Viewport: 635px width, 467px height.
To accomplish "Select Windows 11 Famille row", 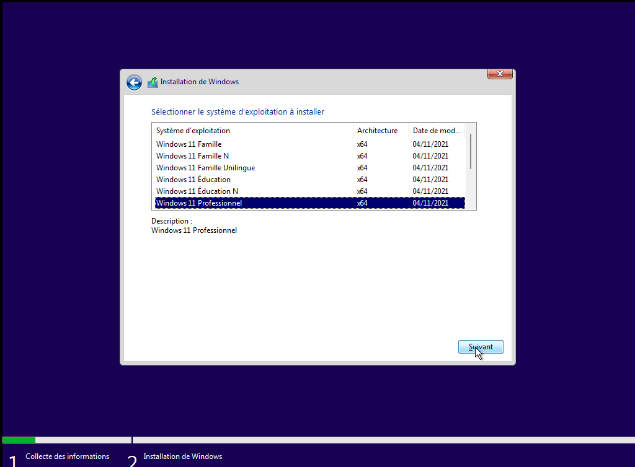I will point(310,144).
